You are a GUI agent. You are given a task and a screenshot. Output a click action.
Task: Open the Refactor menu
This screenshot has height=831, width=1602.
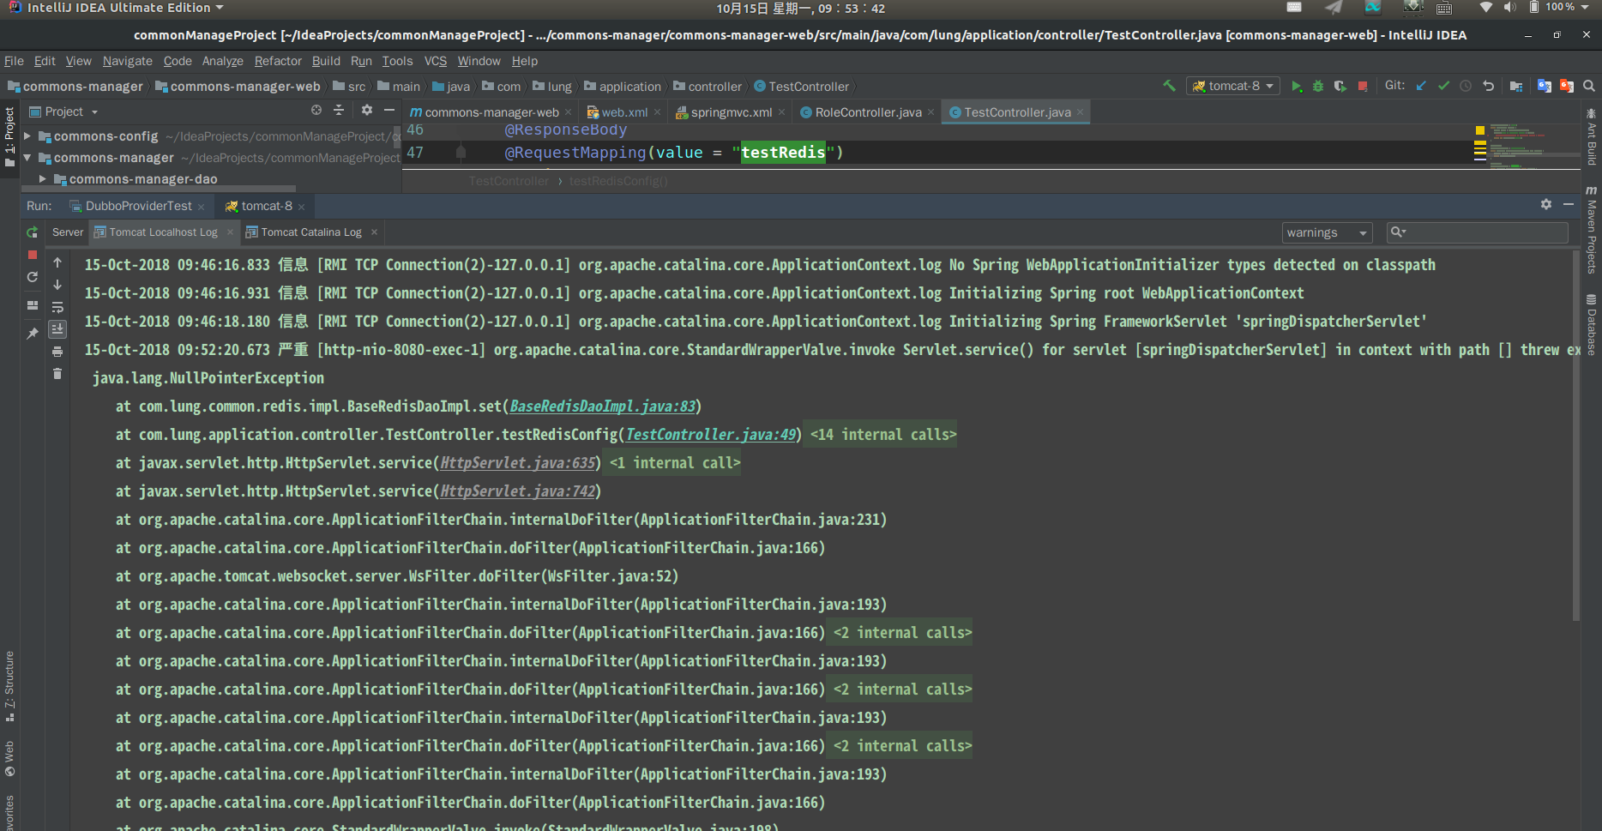[278, 61]
